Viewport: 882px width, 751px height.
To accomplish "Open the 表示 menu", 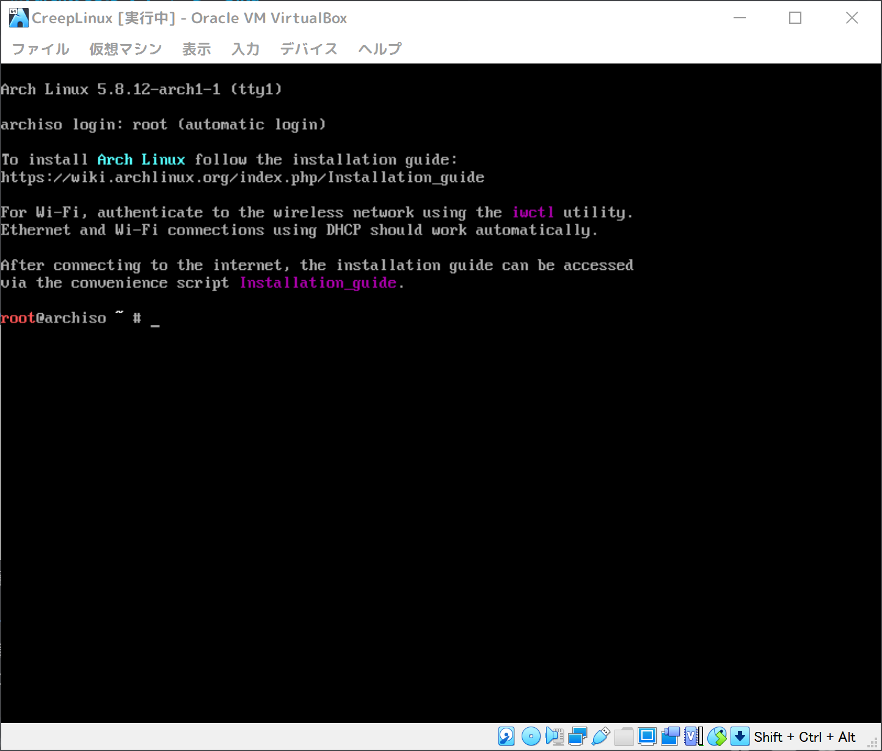I will coord(197,49).
